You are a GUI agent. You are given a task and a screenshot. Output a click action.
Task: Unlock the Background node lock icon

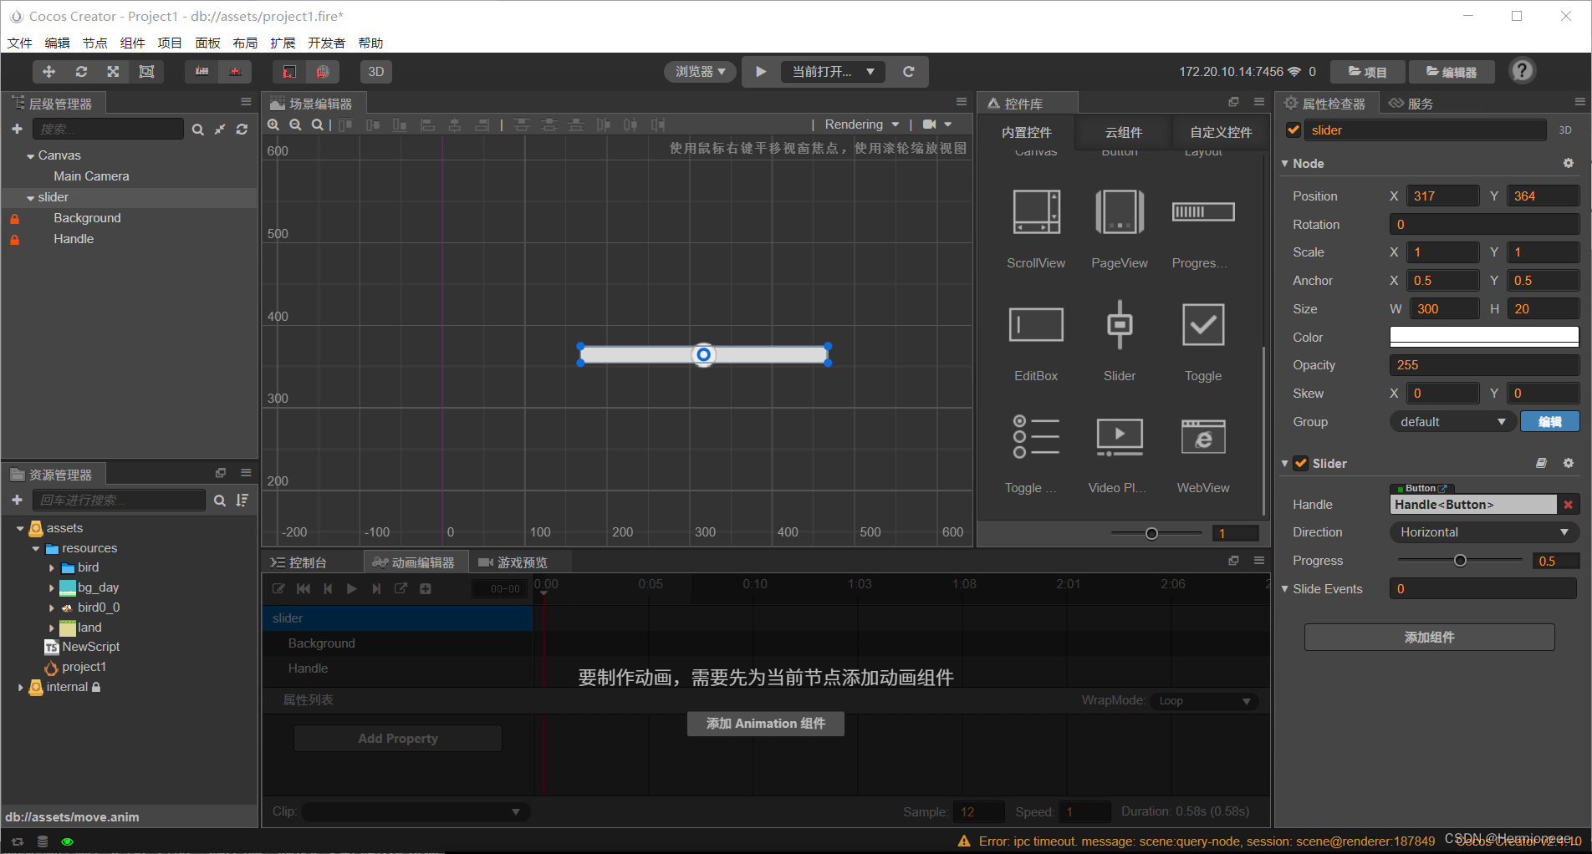[14, 219]
